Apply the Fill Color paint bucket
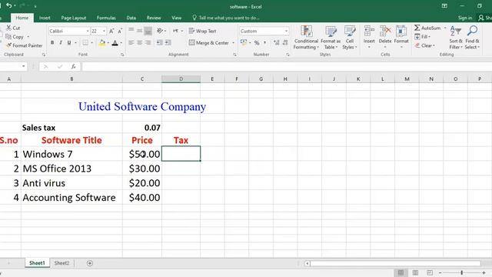Screen dimensions: 492x277 tap(102, 43)
